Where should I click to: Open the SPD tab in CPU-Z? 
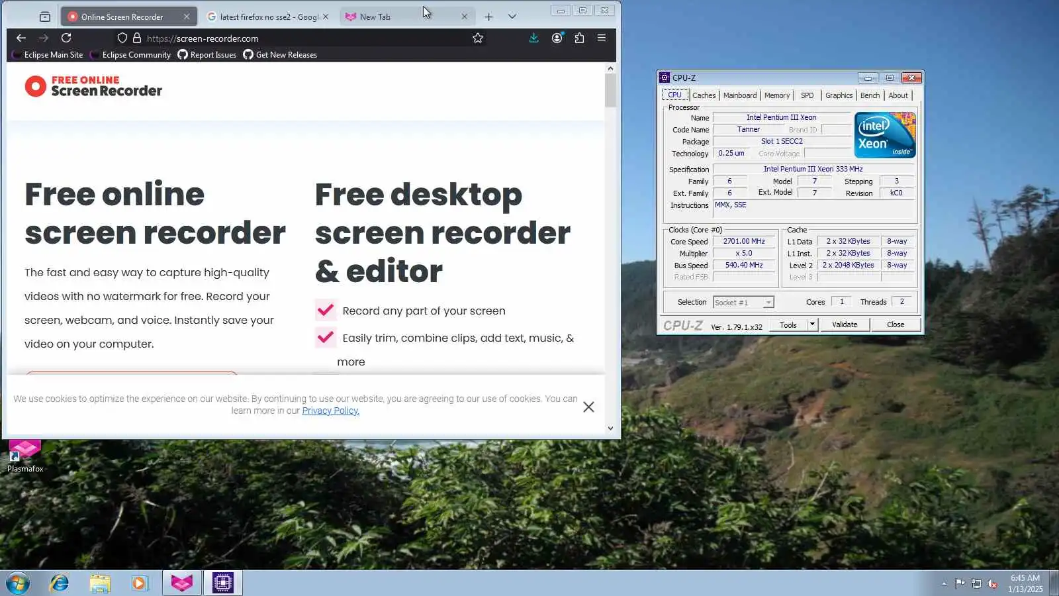pos(807,95)
